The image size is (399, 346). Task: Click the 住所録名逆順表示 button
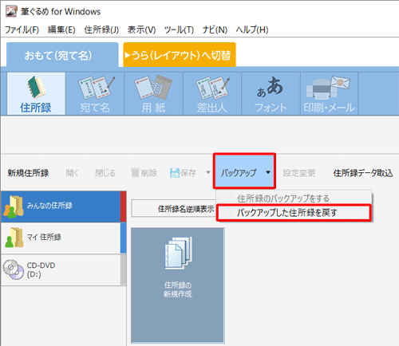174,209
